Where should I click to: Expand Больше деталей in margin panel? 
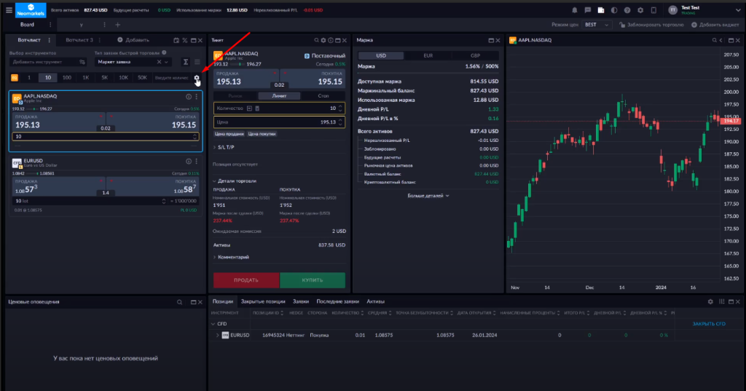coord(428,195)
